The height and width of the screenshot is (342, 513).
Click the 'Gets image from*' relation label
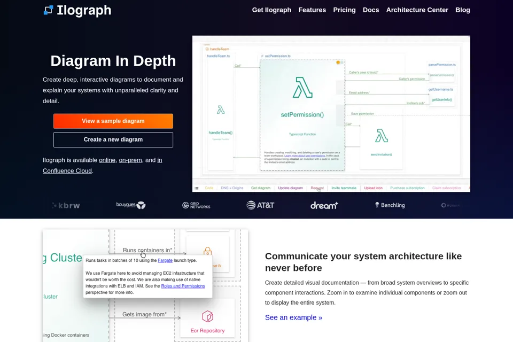pos(144,315)
